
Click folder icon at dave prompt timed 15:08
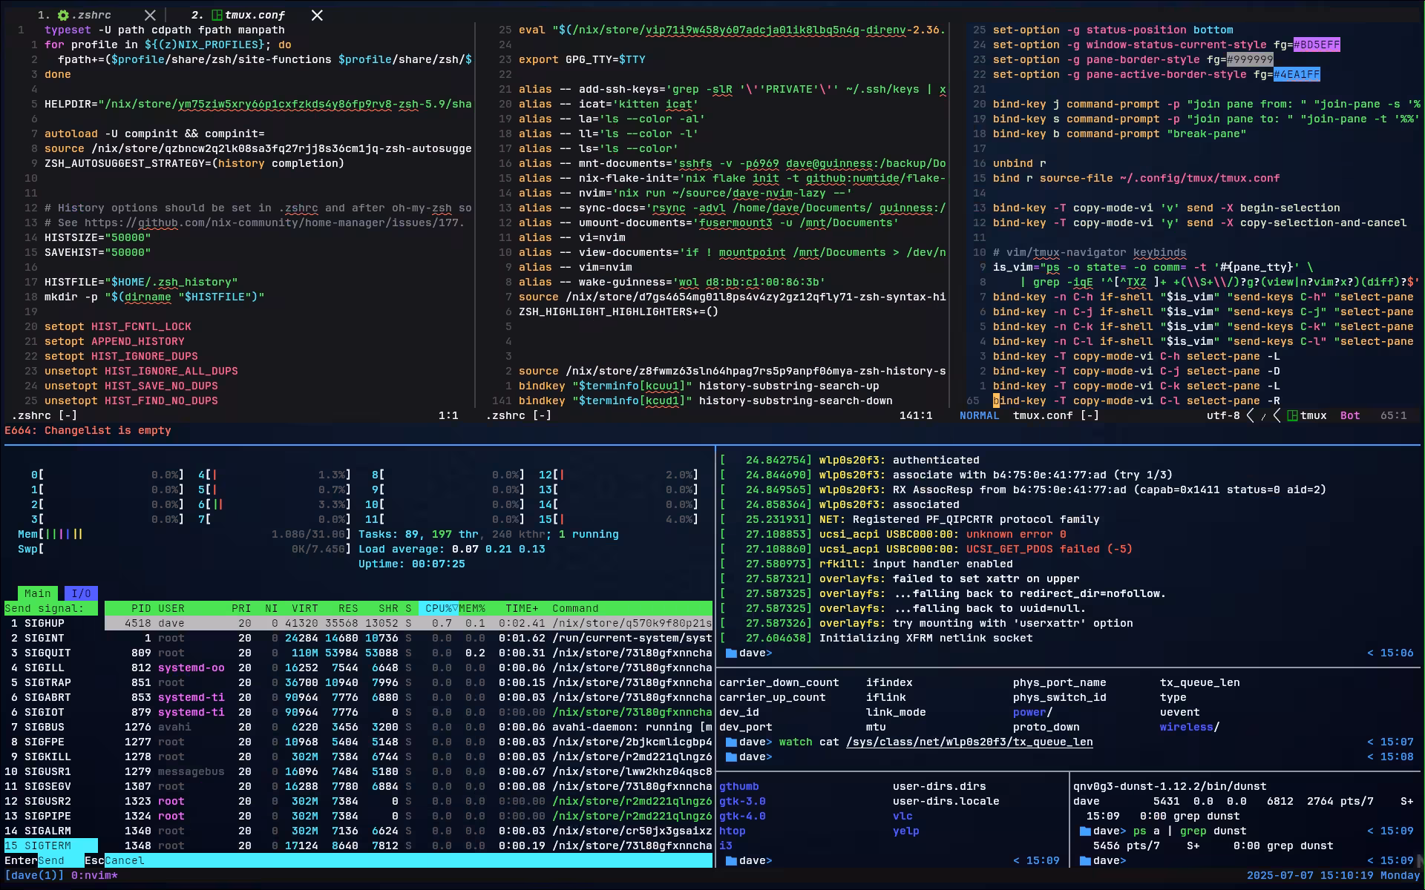(731, 756)
